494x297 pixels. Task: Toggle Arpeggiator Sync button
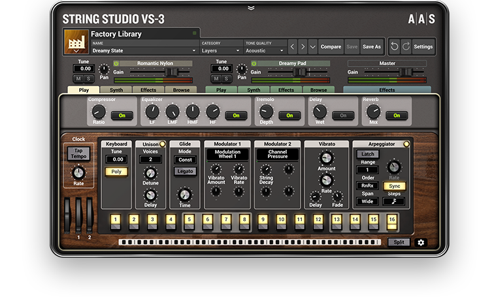[394, 186]
